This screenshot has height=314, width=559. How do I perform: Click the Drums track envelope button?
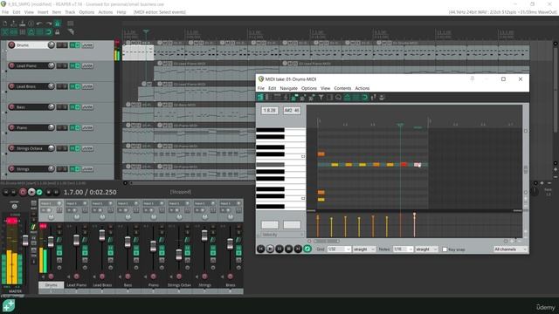click(87, 45)
